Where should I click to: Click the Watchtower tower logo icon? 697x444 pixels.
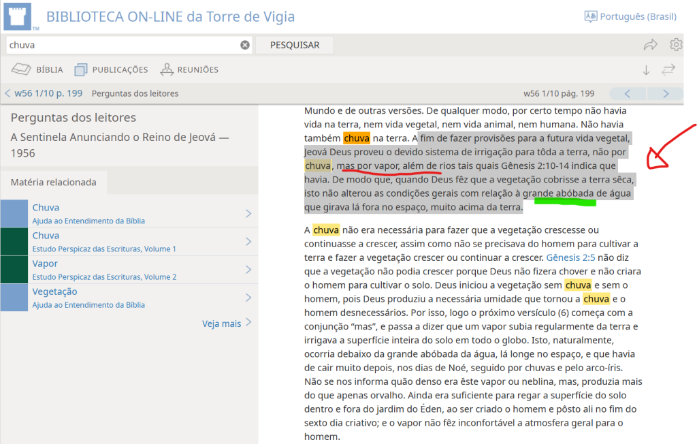[x=21, y=16]
